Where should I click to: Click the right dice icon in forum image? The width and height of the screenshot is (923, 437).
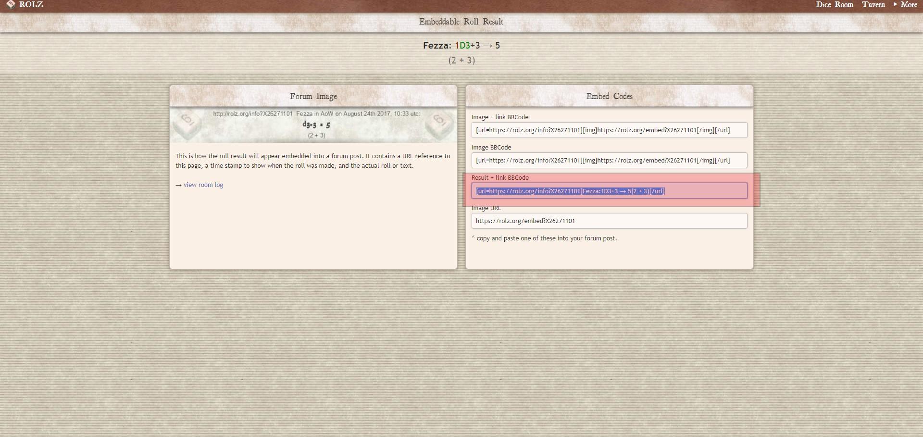439,125
